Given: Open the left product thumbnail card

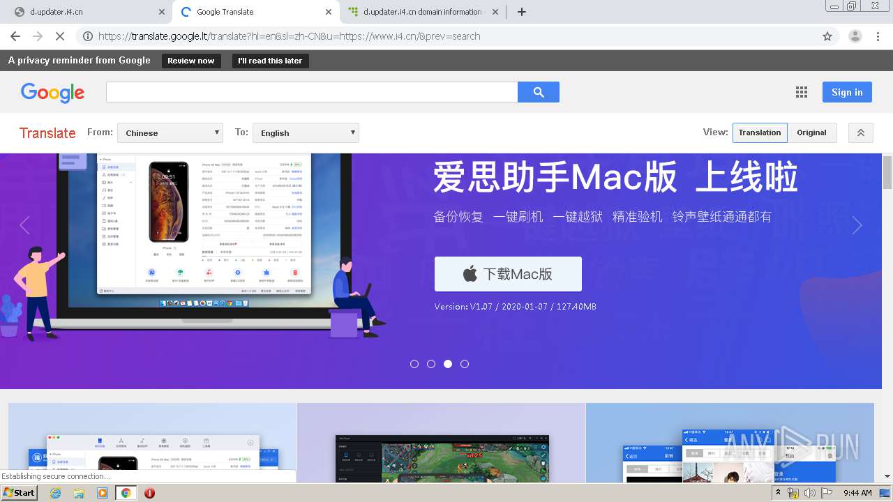Looking at the screenshot, I should coord(153,442).
